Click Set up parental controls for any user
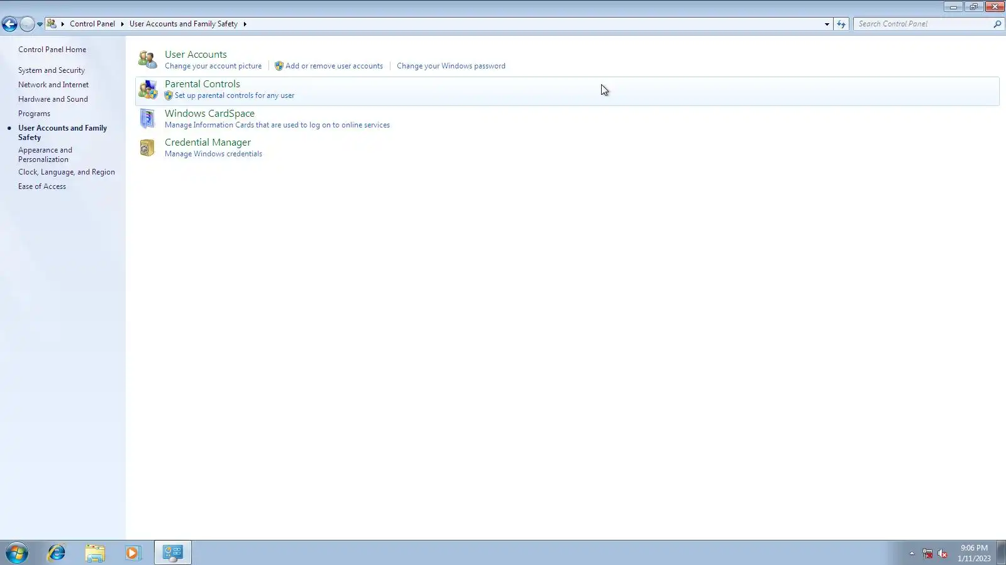The height and width of the screenshot is (565, 1006). pyautogui.click(x=235, y=95)
